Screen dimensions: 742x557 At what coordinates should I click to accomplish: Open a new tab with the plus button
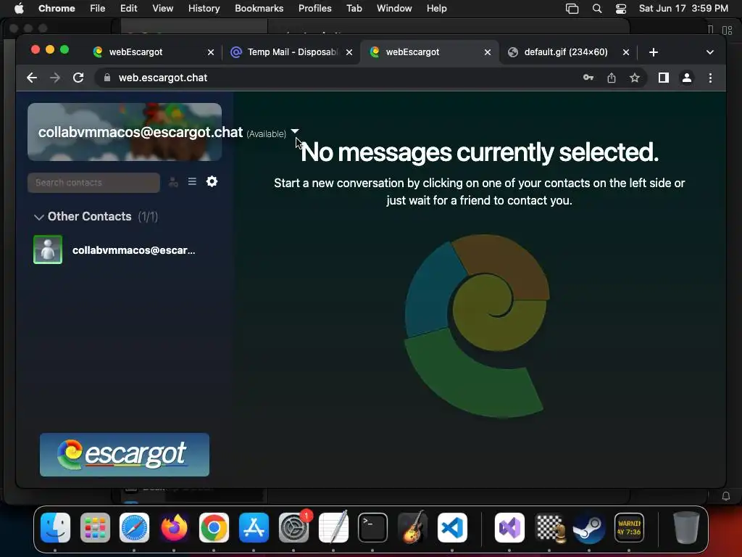pos(654,52)
